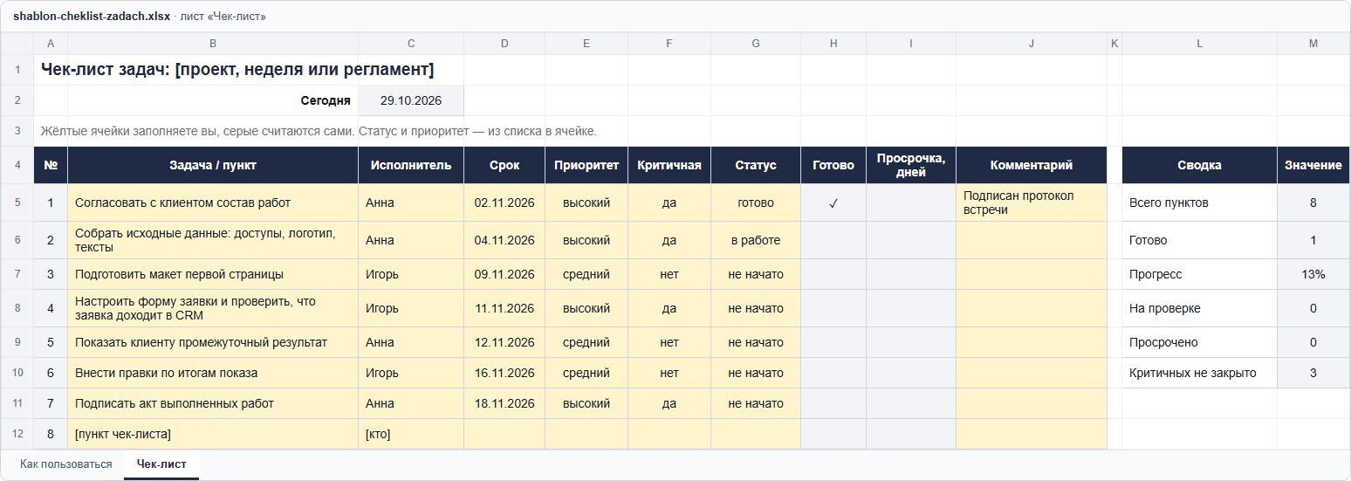Click row header 5
This screenshot has width=1351, height=481.
[17, 203]
